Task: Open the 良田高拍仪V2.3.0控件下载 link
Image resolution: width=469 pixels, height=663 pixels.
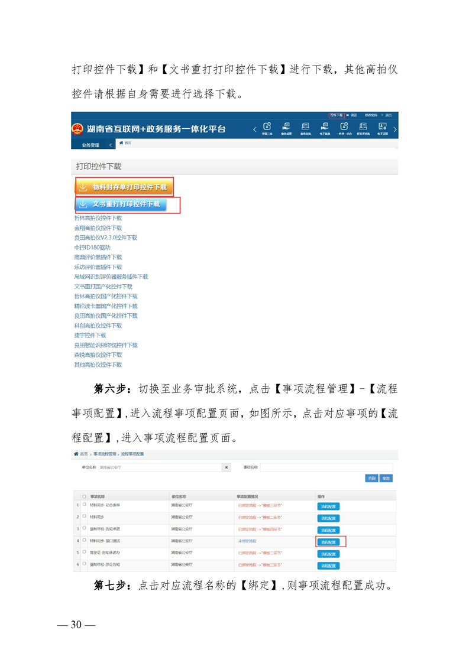Action: point(105,238)
